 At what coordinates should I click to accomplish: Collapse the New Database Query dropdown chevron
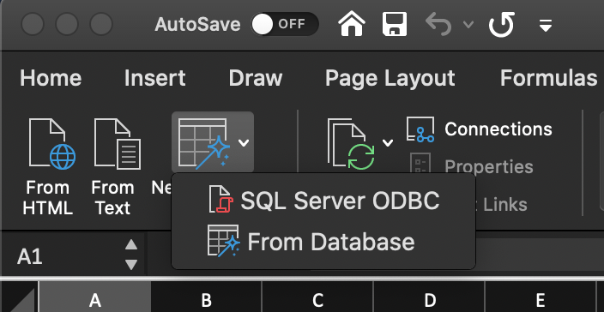(244, 143)
